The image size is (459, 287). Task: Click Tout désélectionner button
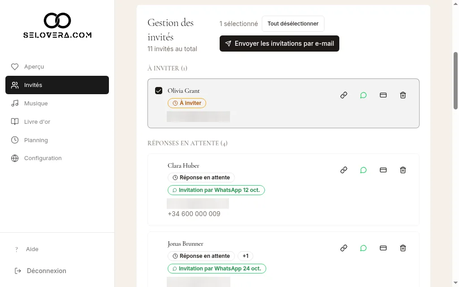[293, 24]
